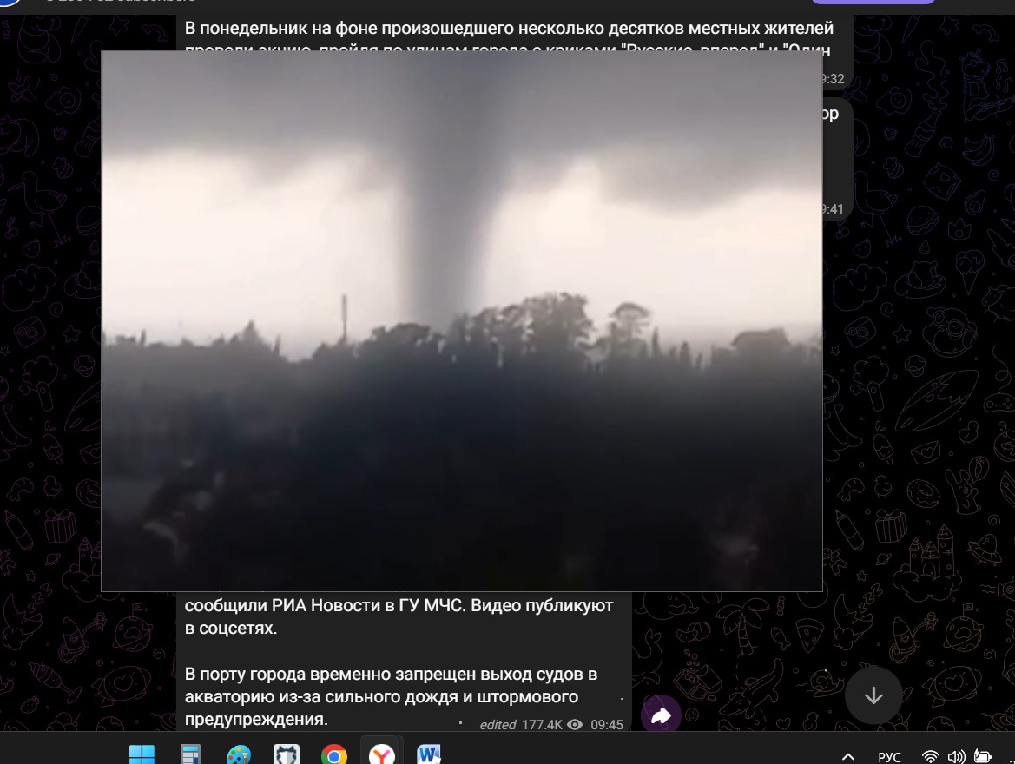Open Paint from the taskbar

click(x=238, y=754)
